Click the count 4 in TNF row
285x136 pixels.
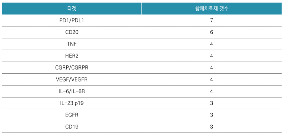[211, 44]
